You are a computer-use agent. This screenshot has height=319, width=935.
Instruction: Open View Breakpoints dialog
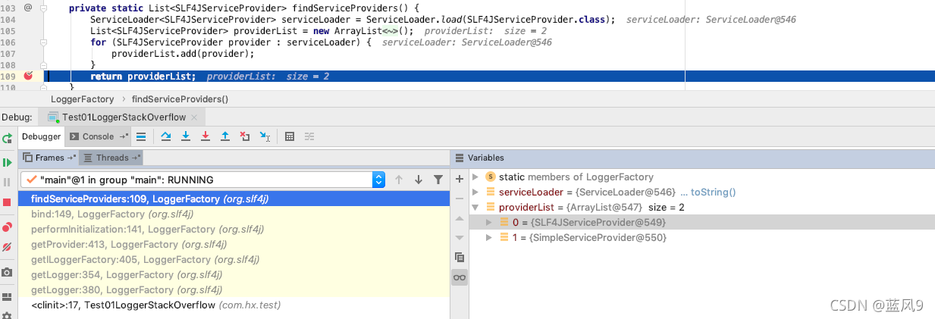point(7,227)
